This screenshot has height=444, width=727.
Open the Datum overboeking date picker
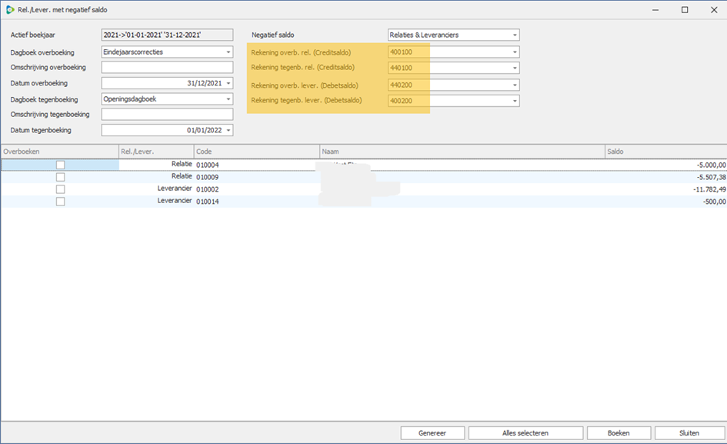click(228, 83)
